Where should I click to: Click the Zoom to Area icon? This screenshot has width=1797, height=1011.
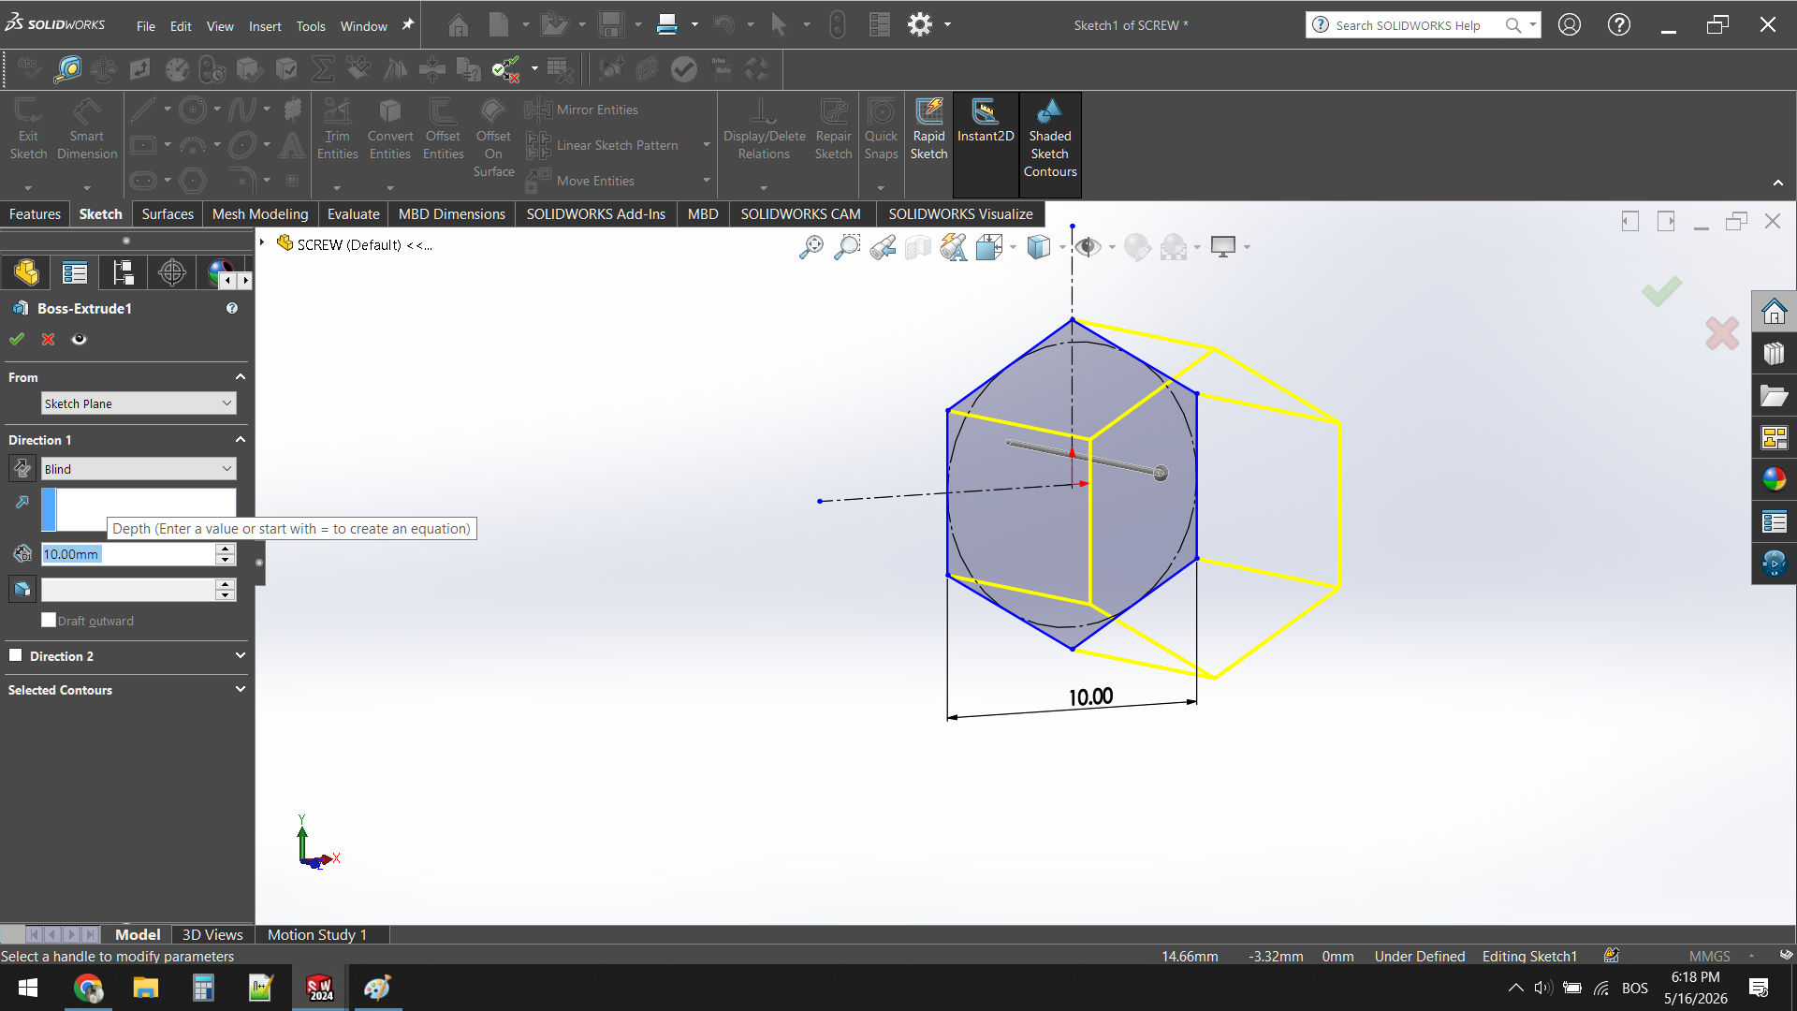pyautogui.click(x=846, y=247)
